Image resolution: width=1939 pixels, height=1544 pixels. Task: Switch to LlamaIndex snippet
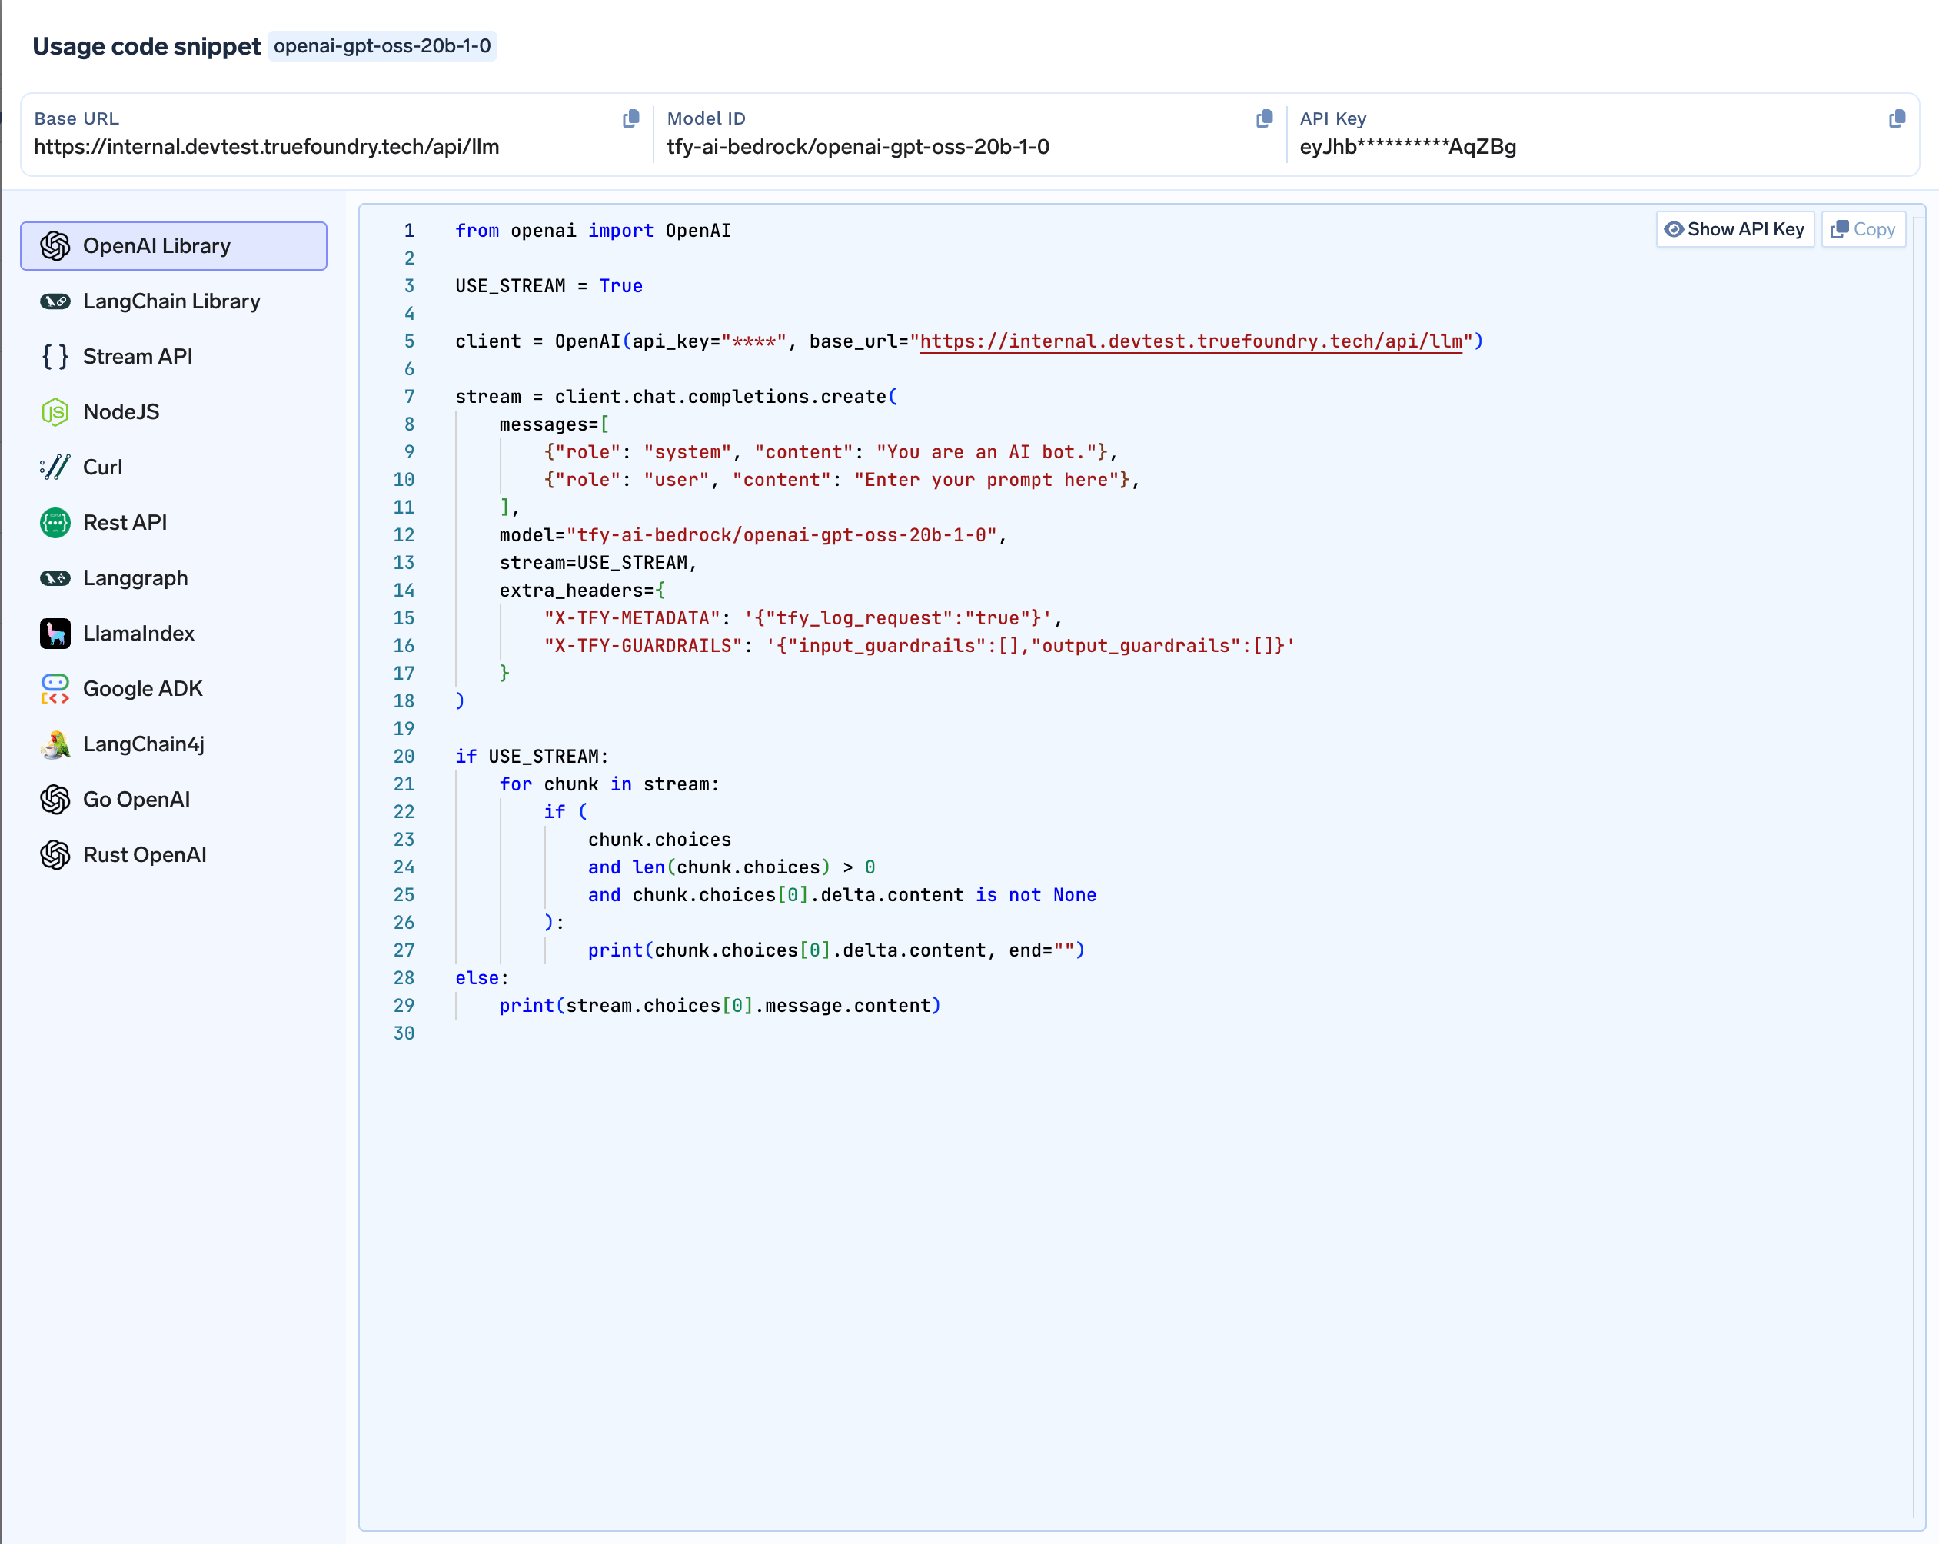[174, 633]
